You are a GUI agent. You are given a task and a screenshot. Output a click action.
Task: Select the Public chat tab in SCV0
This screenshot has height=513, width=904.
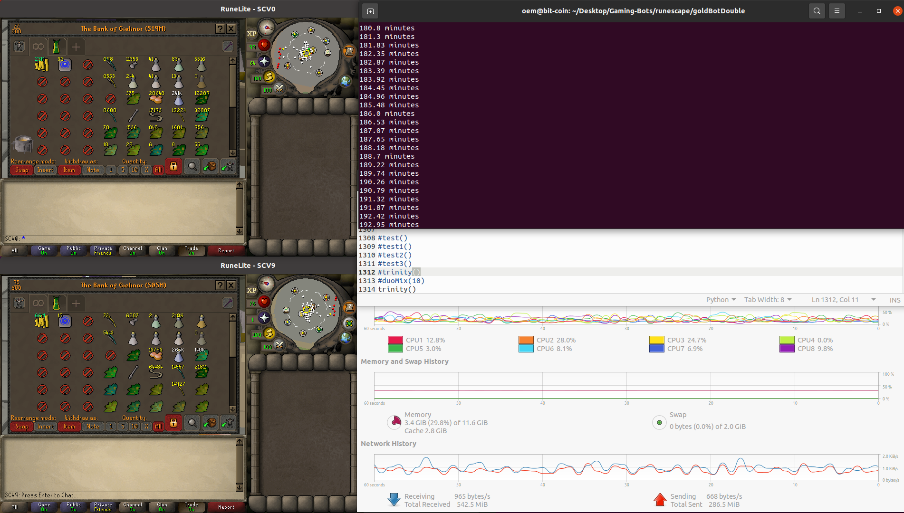74,250
